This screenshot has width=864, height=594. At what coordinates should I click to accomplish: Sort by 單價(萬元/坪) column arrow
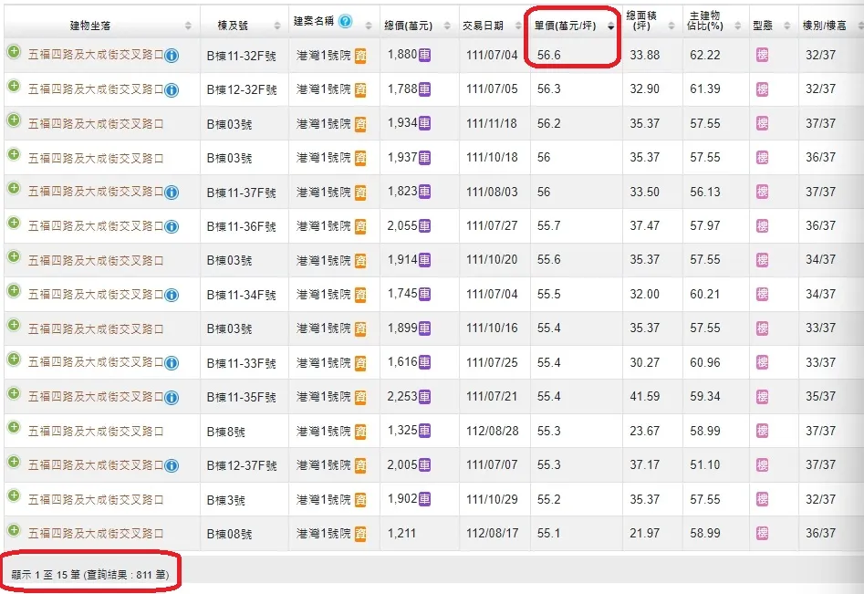(610, 26)
